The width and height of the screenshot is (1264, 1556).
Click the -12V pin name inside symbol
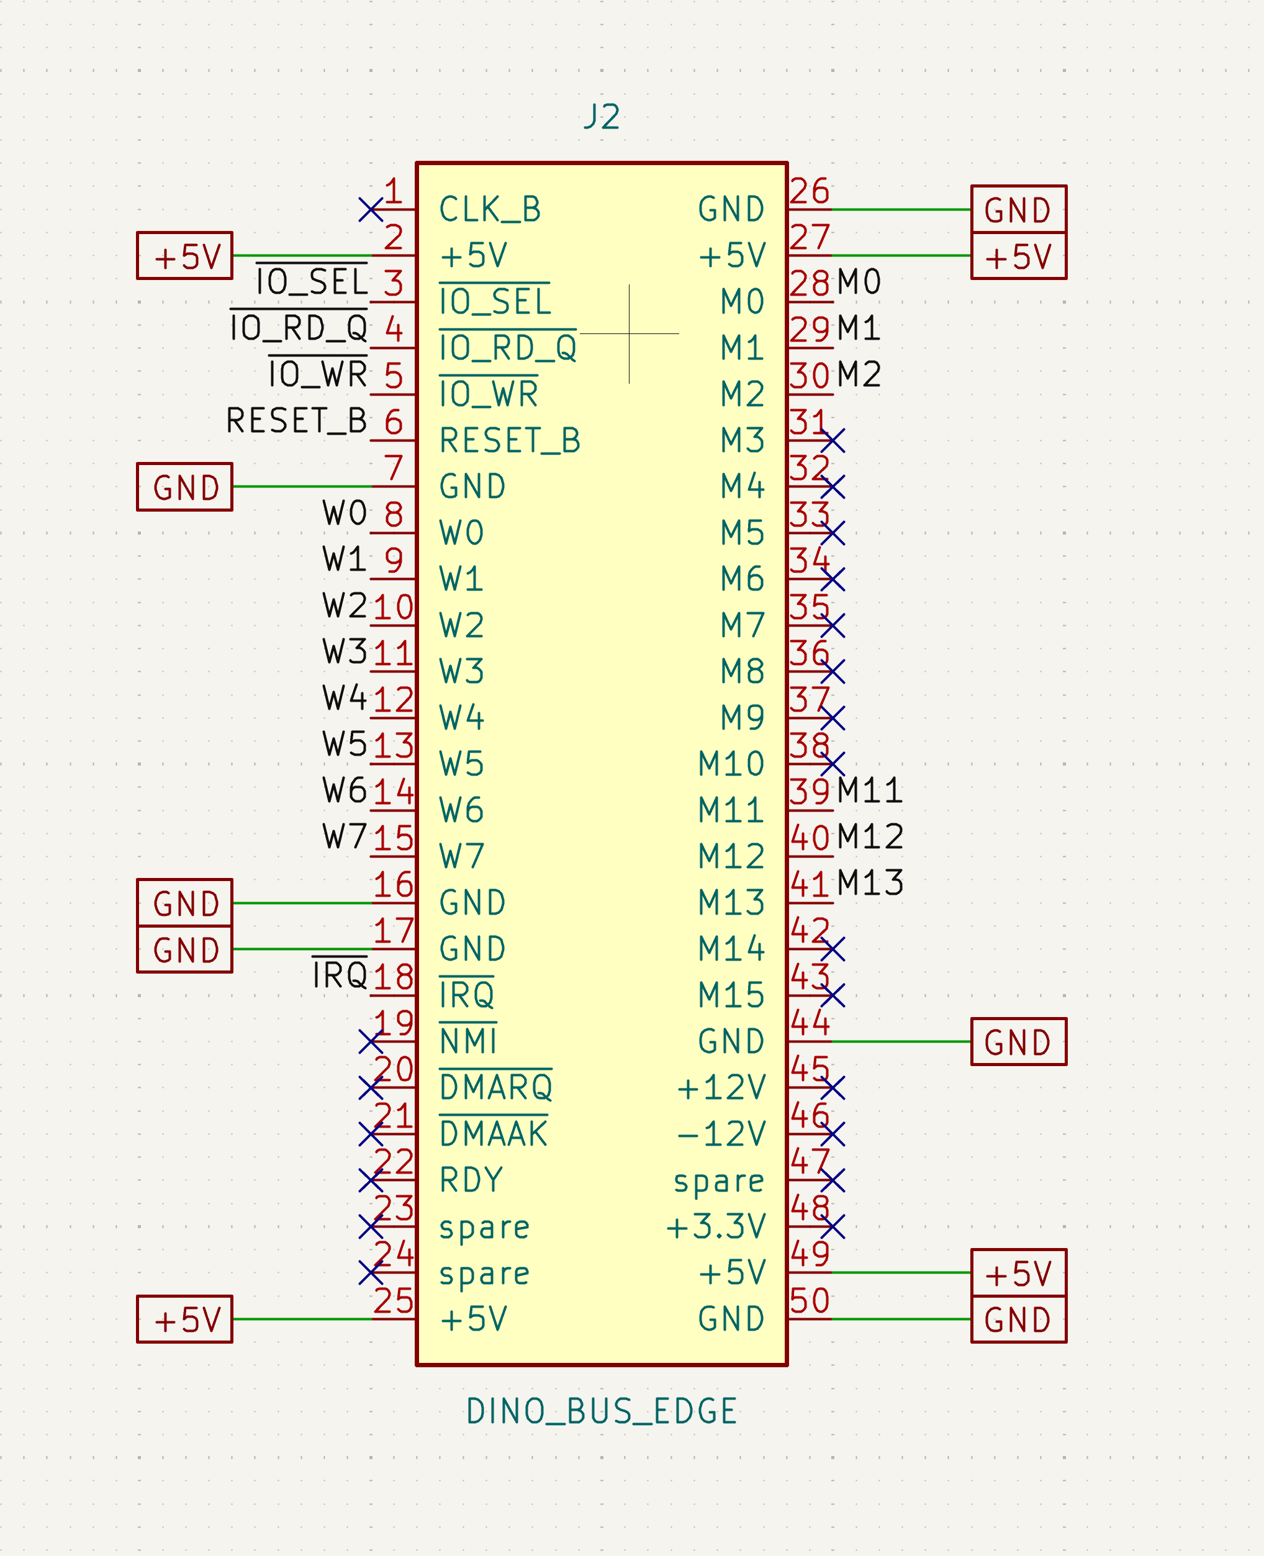pyautogui.click(x=721, y=1134)
